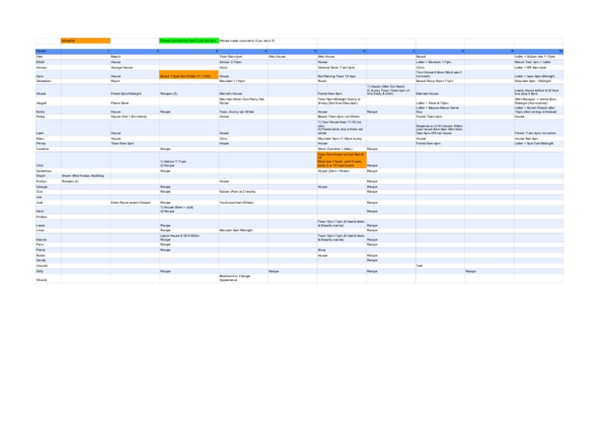The width and height of the screenshot is (599, 424).
Task: Select the Penny name cell
Action: coord(48,144)
